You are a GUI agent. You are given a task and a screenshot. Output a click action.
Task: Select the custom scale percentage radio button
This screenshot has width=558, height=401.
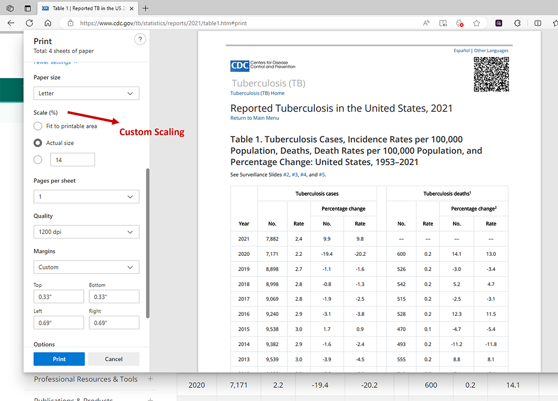(x=38, y=160)
